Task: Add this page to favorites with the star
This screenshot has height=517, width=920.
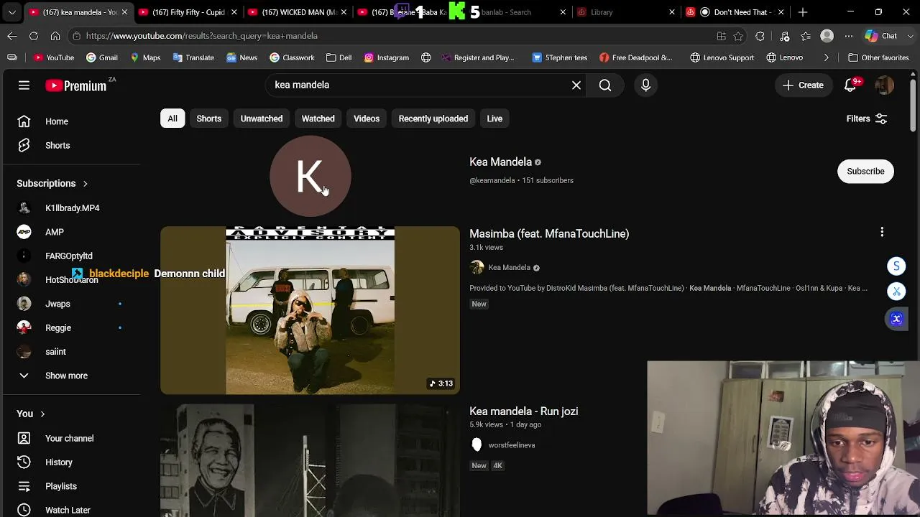Action: click(x=738, y=36)
